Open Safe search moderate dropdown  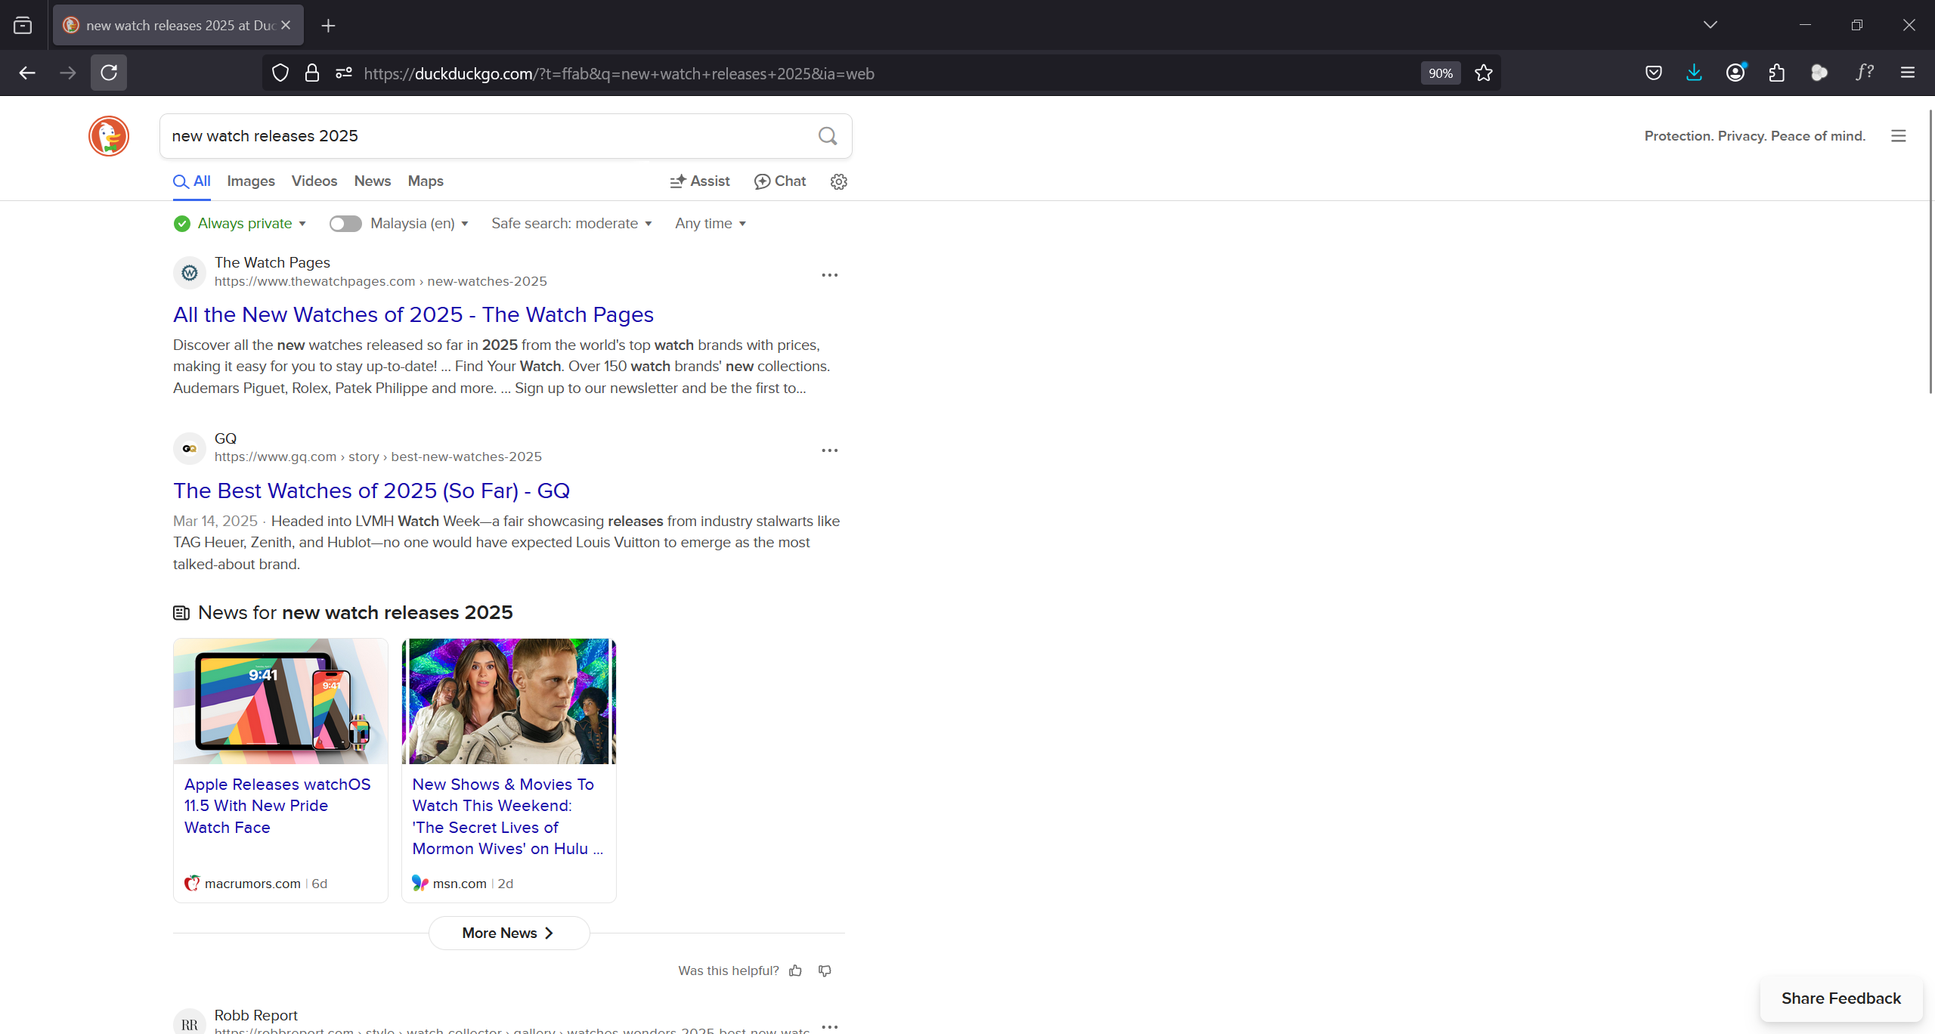click(571, 224)
